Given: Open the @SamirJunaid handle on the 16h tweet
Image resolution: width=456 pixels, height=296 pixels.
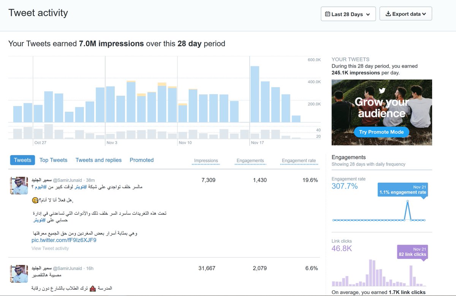Looking at the screenshot, I should pos(68,268).
